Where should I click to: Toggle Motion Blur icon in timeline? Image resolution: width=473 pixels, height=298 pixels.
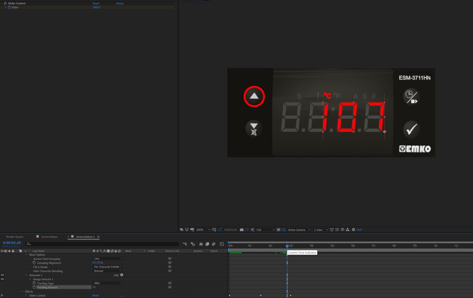(x=214, y=244)
